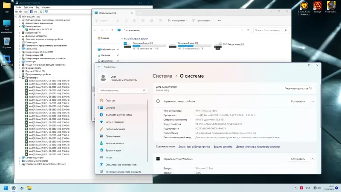Click the Переименовать этот ПК button
341x192 pixels.
(x=298, y=89)
